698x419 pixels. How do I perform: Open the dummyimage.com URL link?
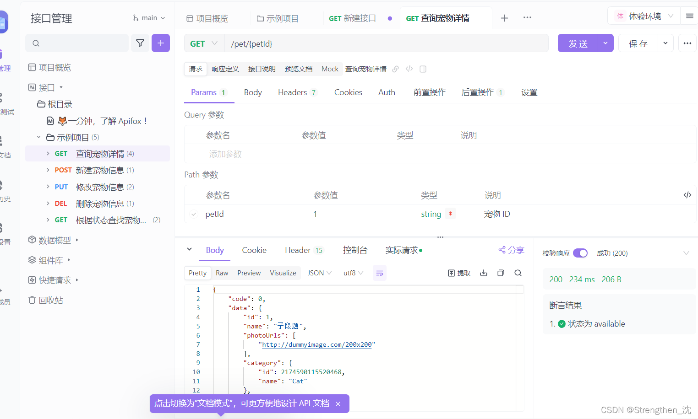click(x=317, y=344)
